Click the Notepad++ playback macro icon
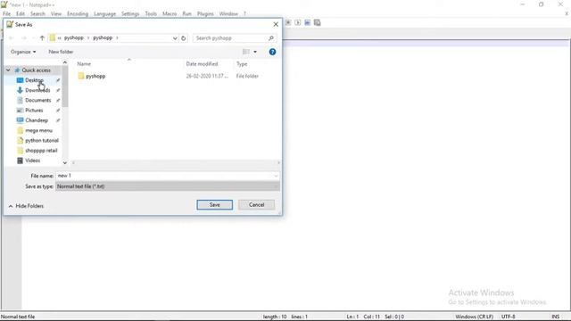Screen dimensions: 571x321 [297, 22]
